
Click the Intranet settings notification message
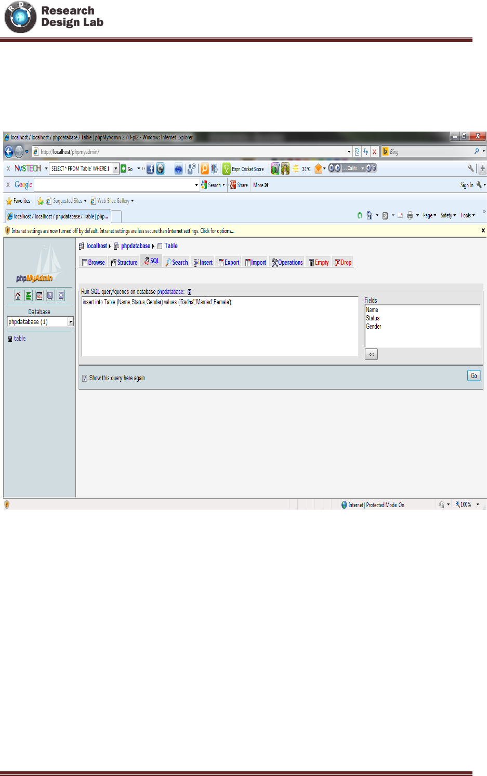[123, 231]
